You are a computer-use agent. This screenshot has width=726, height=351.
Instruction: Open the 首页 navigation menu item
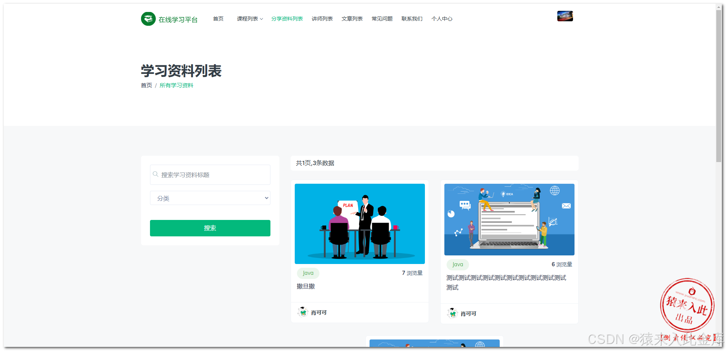(x=218, y=18)
